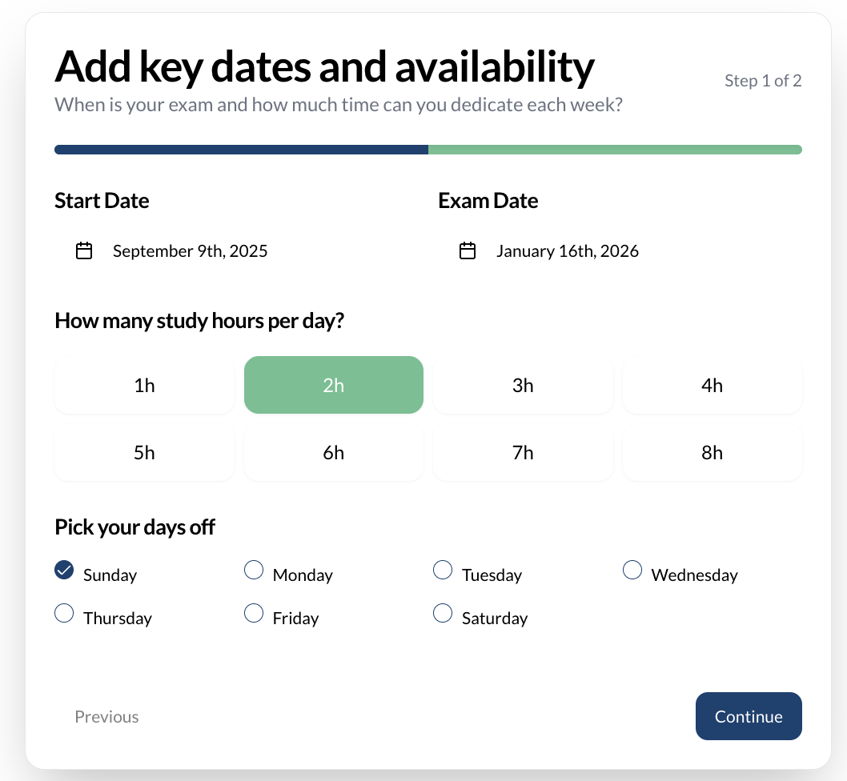The image size is (847, 781).
Task: Uncheck Sunday as a day off
Action: pyautogui.click(x=64, y=571)
